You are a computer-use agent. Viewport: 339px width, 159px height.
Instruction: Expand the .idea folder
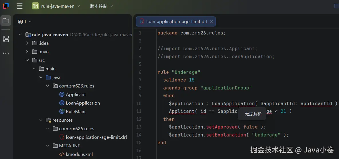click(27, 43)
